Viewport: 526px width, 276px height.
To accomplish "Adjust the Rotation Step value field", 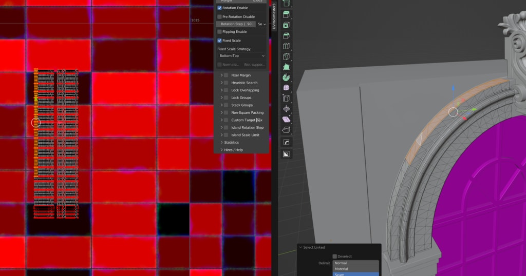I will point(236,24).
